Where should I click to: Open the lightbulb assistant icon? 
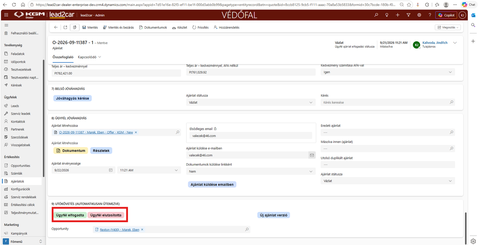[387, 15]
